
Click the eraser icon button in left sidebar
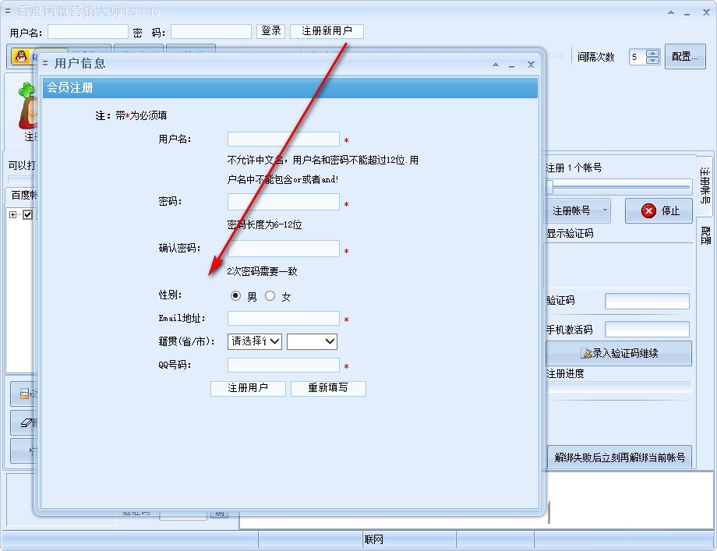coord(26,422)
